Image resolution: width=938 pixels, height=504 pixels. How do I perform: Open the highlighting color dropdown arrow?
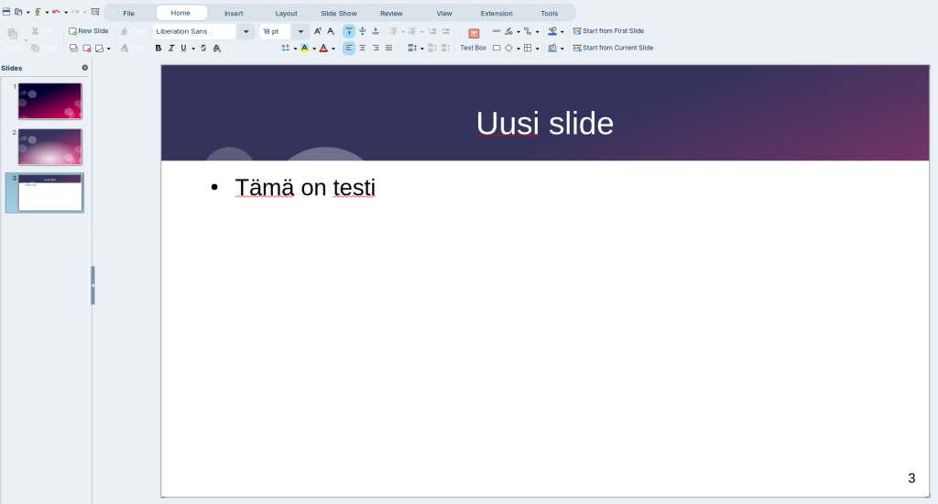coord(314,49)
